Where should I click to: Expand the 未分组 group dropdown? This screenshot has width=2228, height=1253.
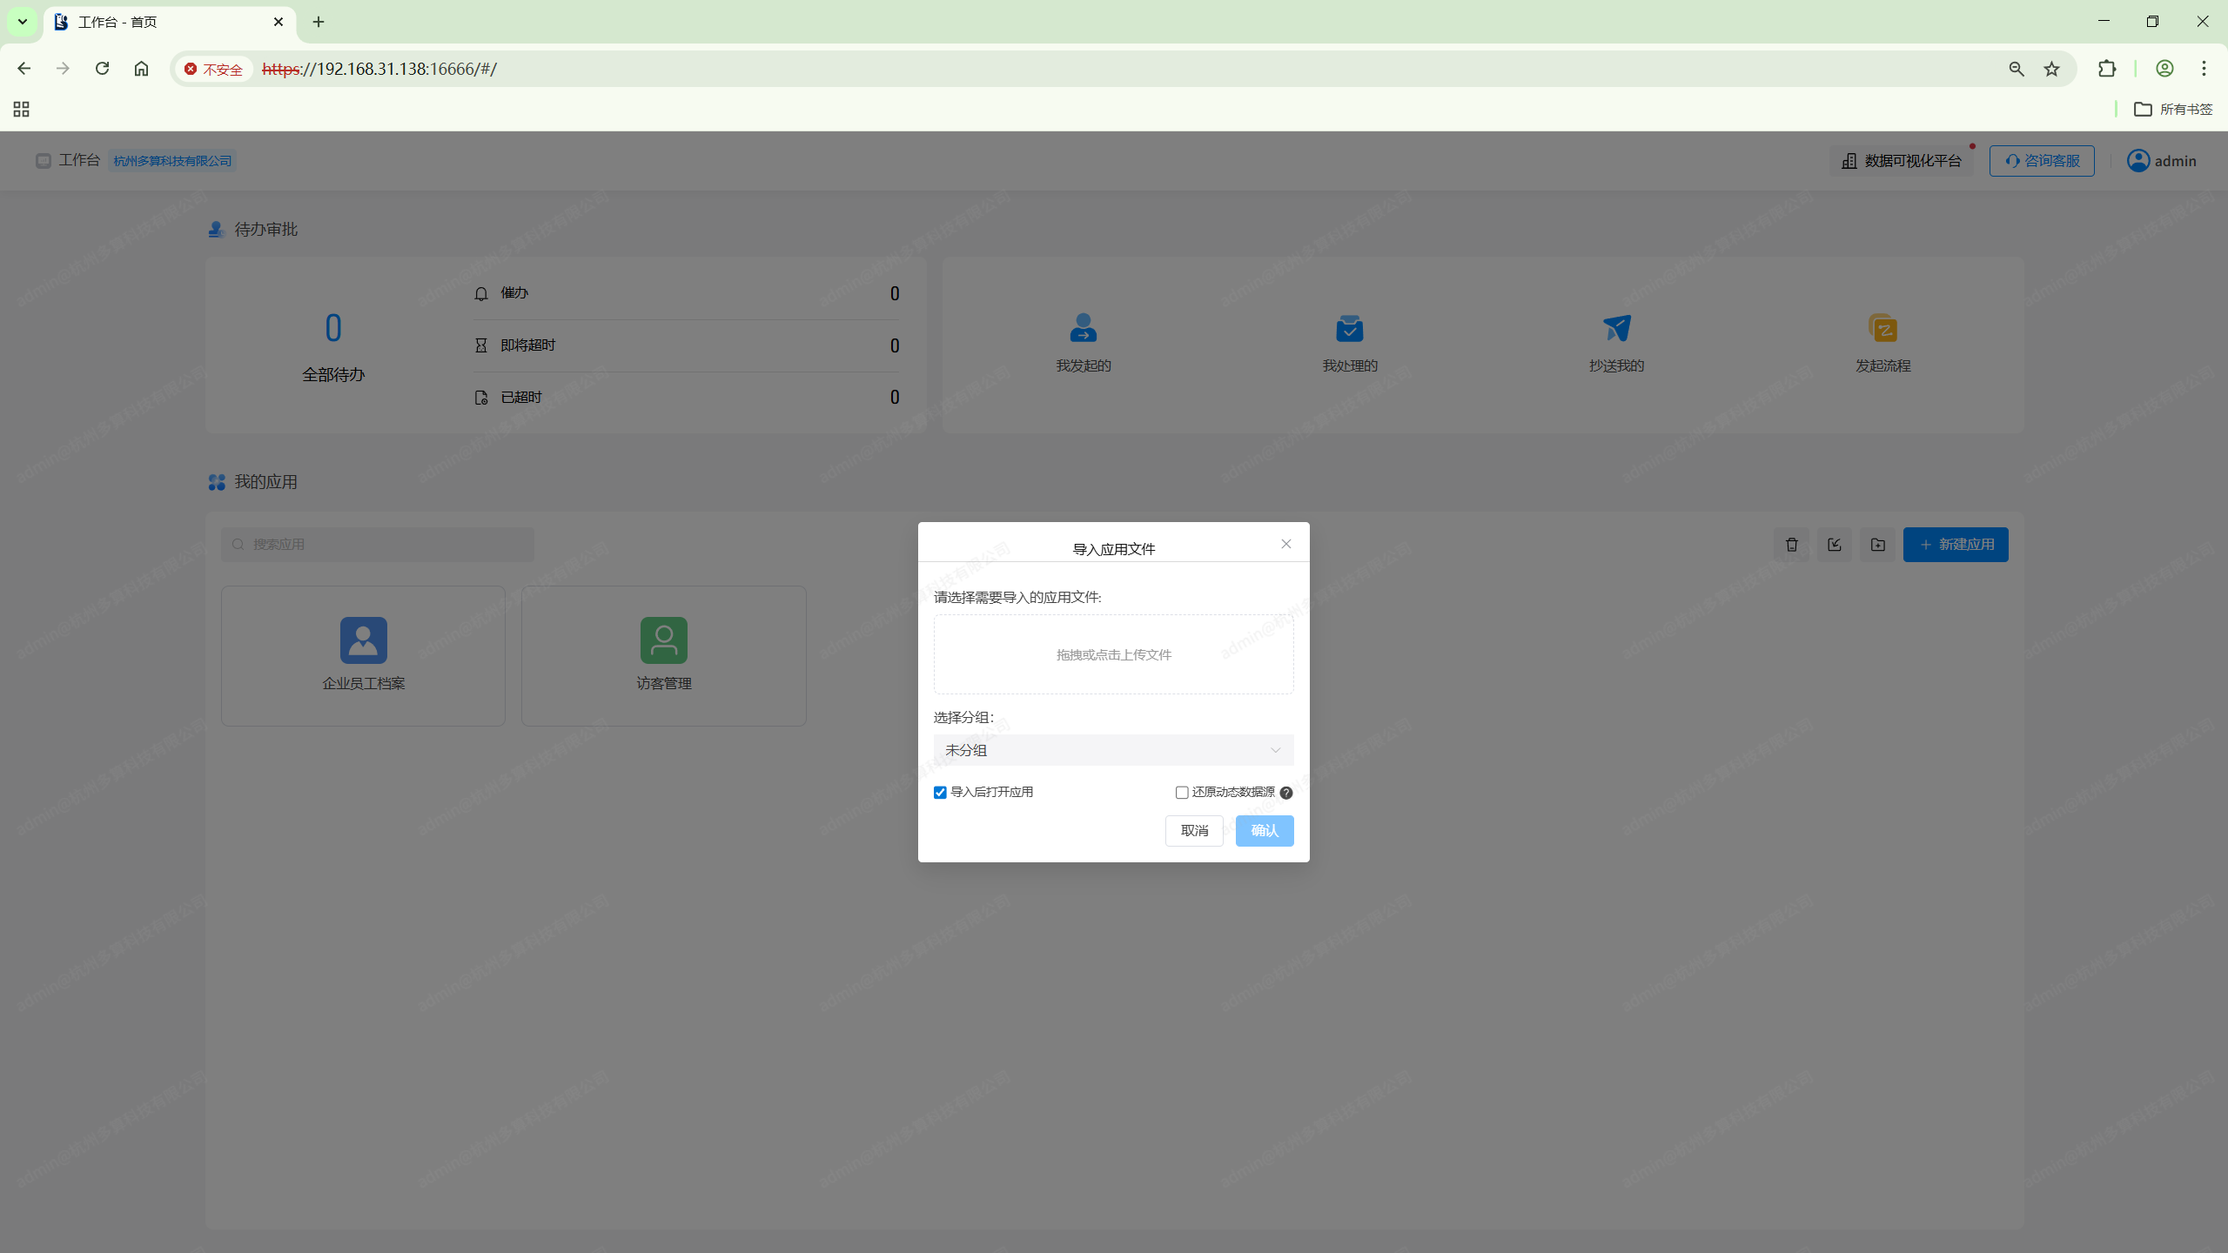[x=1113, y=750]
